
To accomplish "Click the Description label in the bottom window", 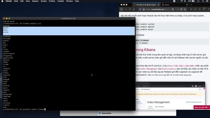I will tap(106, 113).
